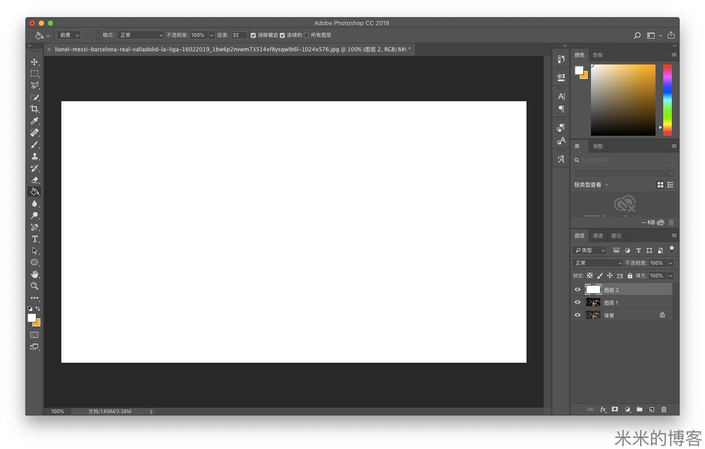Select the Horizontal Type tool
The width and height of the screenshot is (705, 449).
35,239
